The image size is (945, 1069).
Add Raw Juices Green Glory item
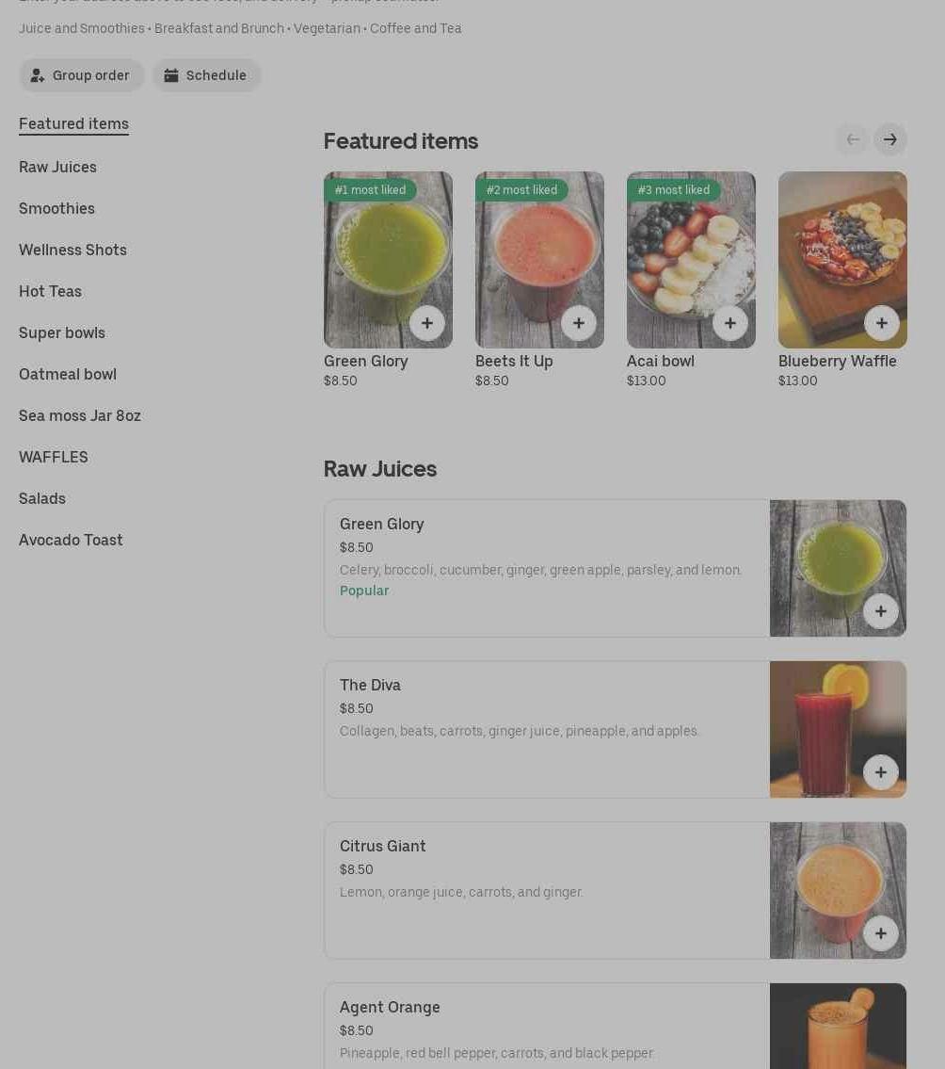(x=881, y=611)
